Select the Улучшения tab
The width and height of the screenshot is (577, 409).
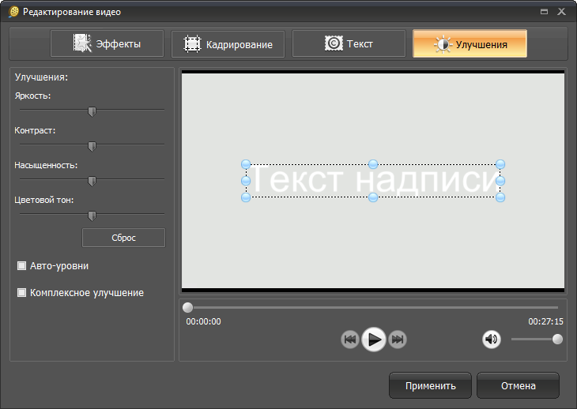(470, 44)
